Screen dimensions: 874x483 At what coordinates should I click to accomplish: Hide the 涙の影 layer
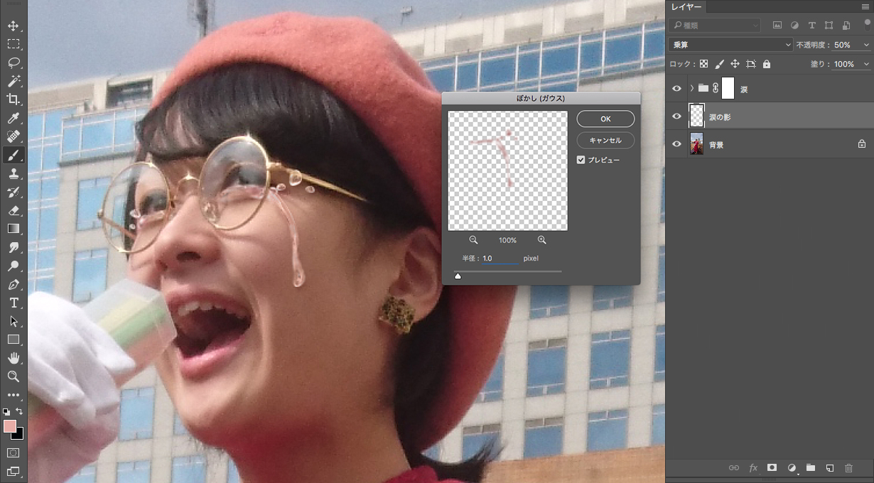[x=676, y=116]
